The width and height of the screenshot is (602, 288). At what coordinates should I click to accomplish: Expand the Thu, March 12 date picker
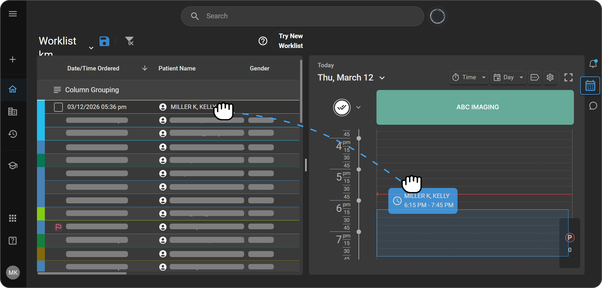[x=382, y=78]
